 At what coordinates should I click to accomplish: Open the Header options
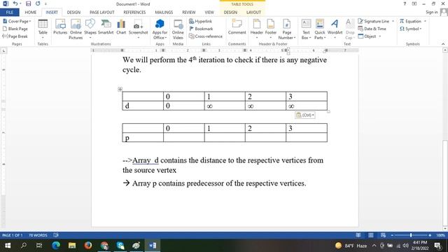point(257,29)
